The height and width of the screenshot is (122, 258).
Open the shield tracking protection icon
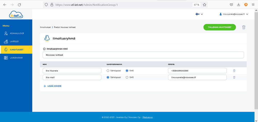[x=46, y=5]
